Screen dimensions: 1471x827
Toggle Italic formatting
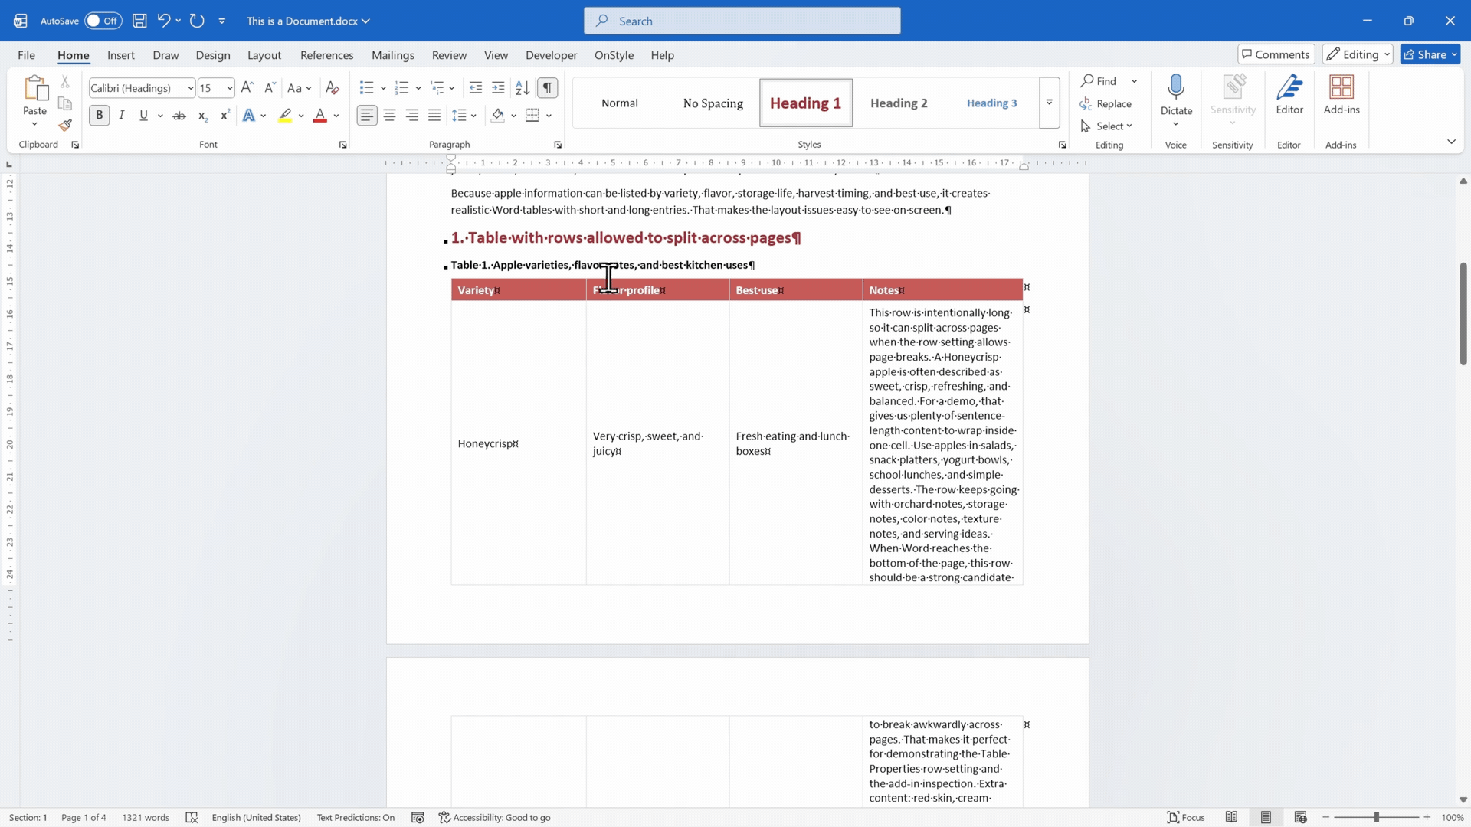point(121,116)
